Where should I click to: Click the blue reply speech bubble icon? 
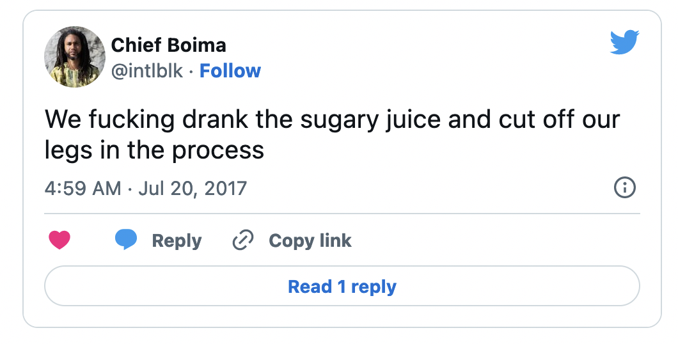126,240
